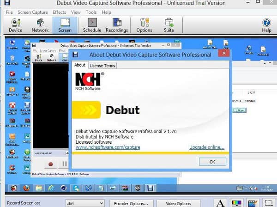Screen dimensions: 277x207
Task: Click the red record button in preview
Action: point(51,164)
